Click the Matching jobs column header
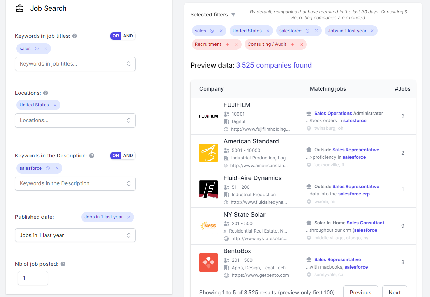Viewport: 430px width, 297px height. tap(328, 89)
